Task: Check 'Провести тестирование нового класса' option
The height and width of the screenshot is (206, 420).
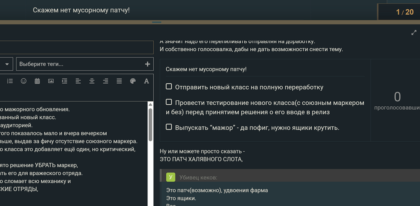Action: click(169, 102)
